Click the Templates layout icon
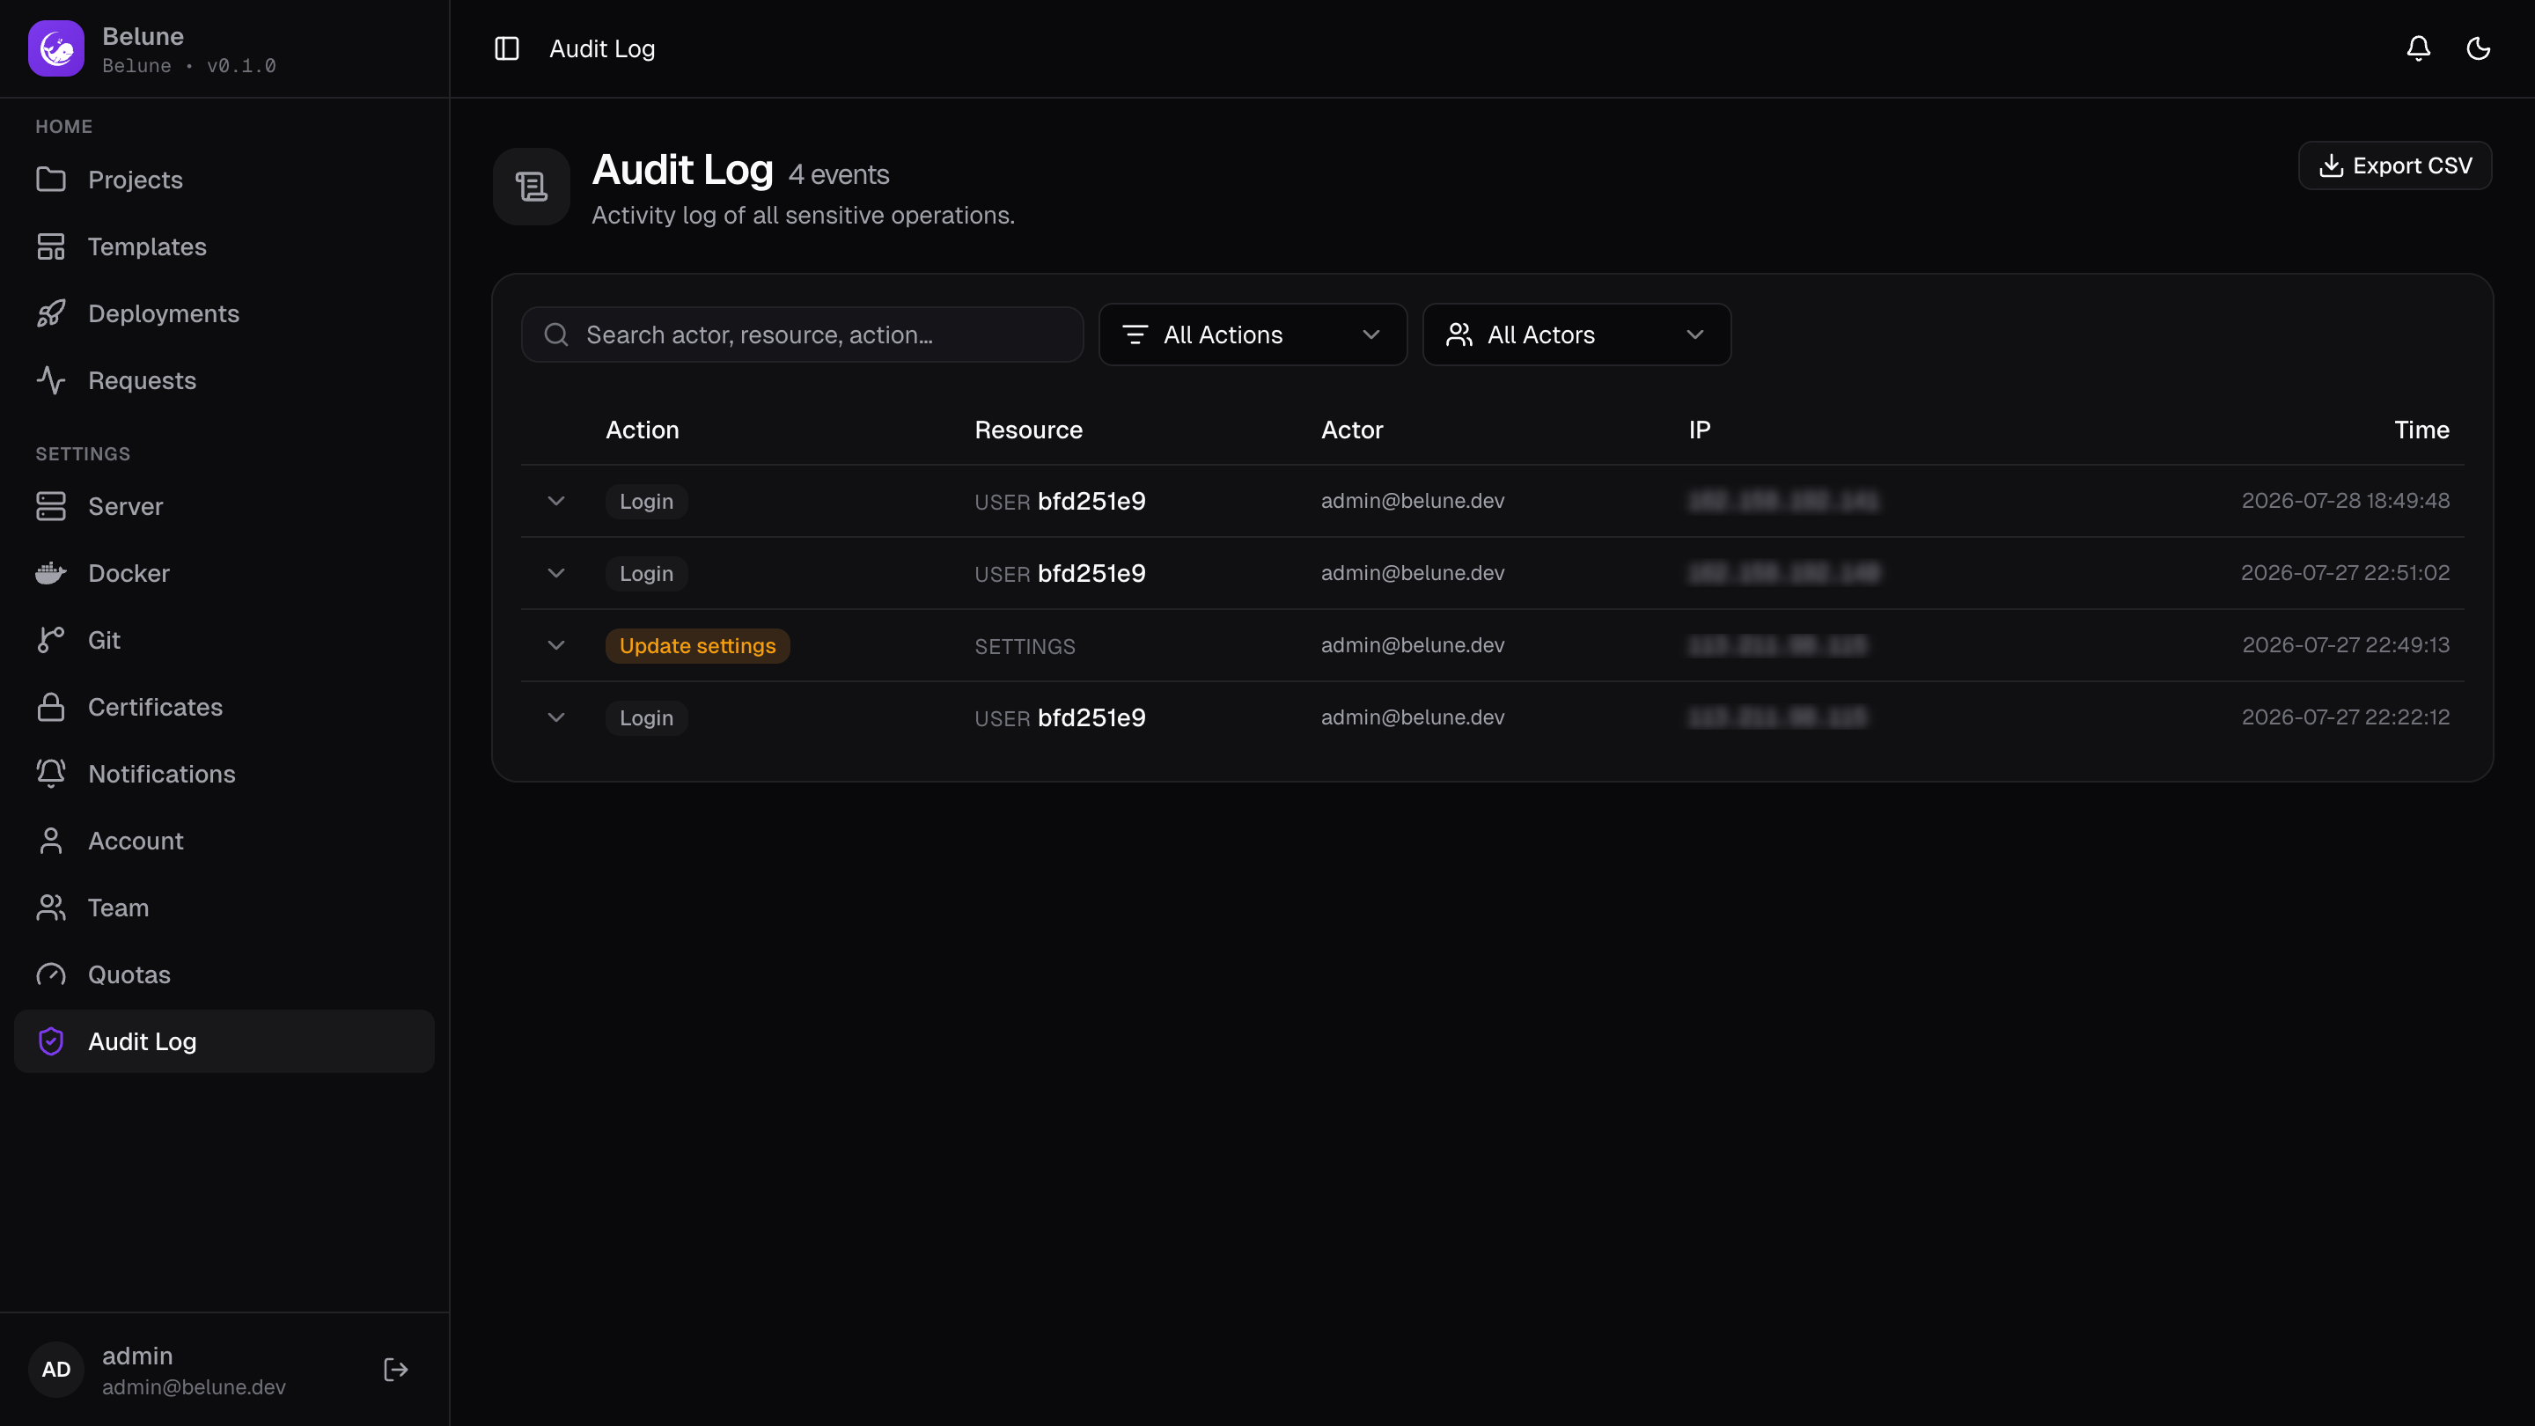Image resolution: width=2535 pixels, height=1426 pixels. click(x=51, y=246)
